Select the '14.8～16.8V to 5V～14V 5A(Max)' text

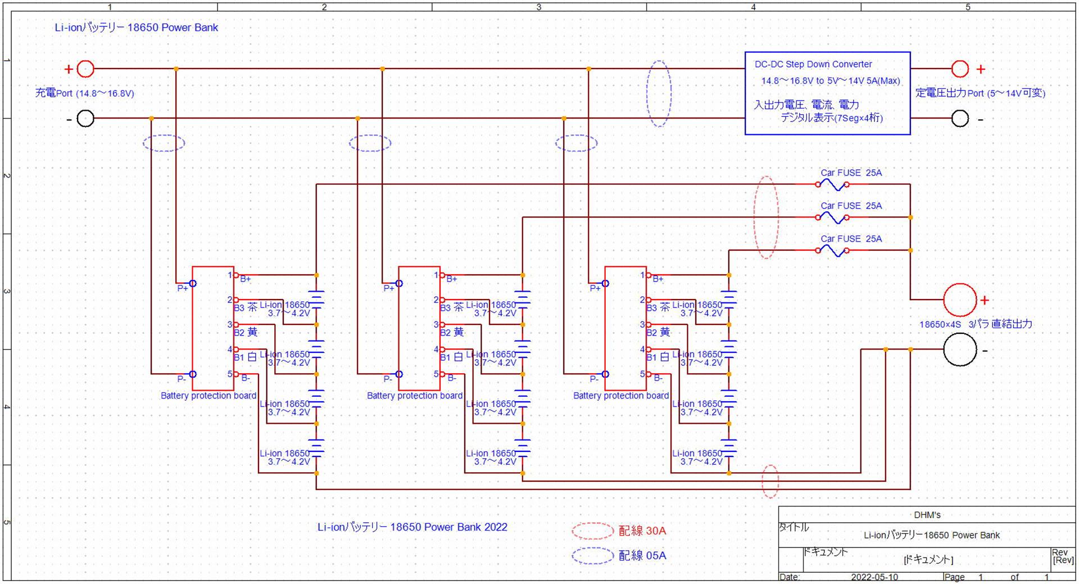pyautogui.click(x=831, y=81)
